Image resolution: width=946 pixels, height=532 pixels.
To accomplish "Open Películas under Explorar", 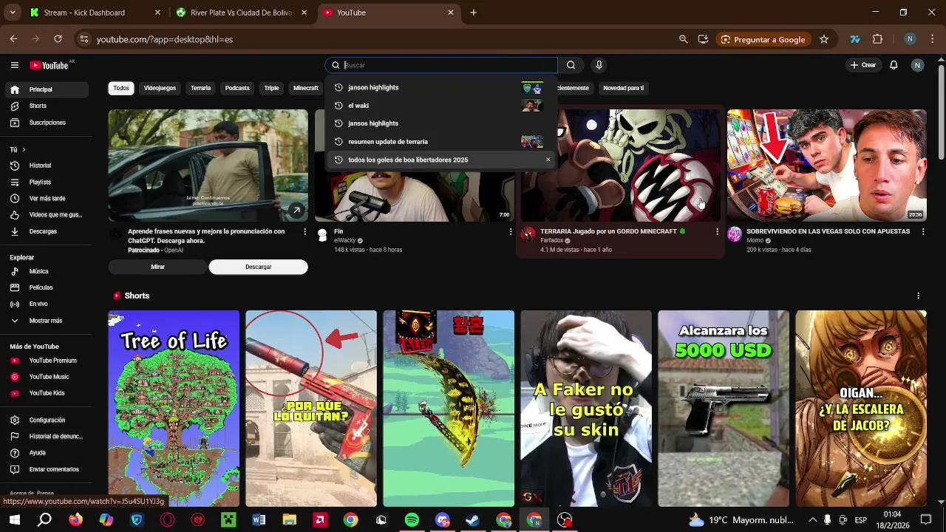I will point(48,287).
